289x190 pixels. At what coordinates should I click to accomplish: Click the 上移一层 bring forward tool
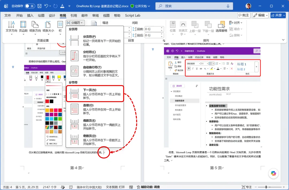pyautogui.click(x=195, y=28)
